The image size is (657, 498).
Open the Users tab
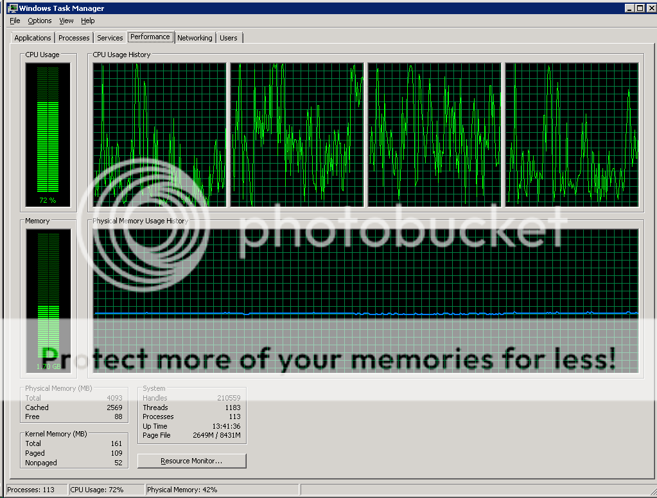pos(229,38)
